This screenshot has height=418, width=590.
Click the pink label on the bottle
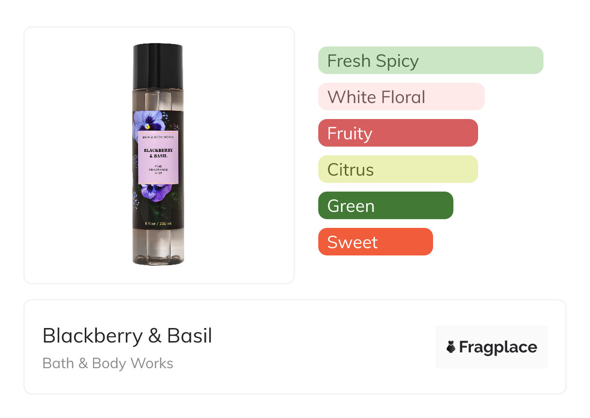pyautogui.click(x=158, y=158)
